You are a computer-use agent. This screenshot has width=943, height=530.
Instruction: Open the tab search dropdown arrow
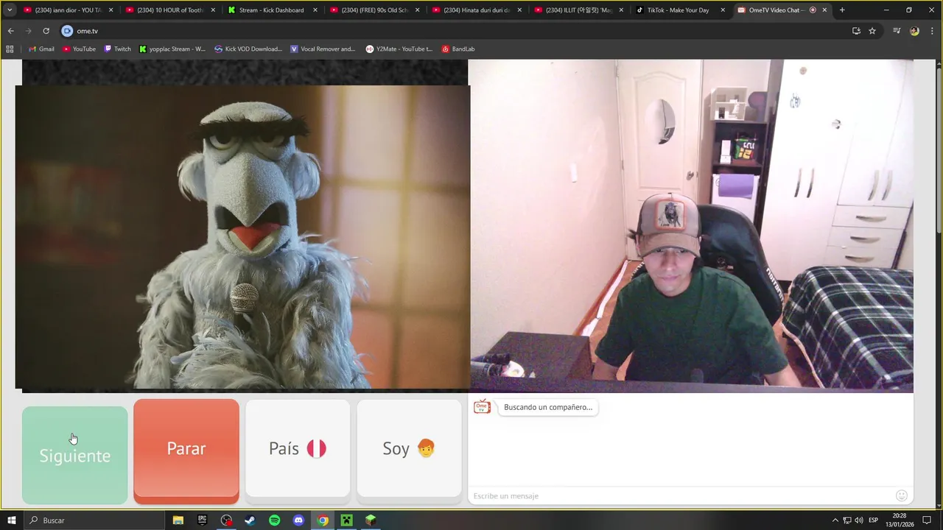(9, 10)
